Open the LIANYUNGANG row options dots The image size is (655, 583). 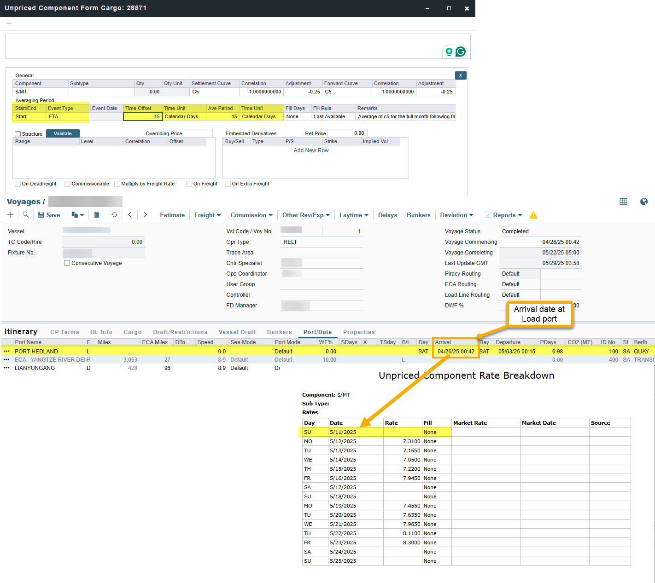coord(6,368)
